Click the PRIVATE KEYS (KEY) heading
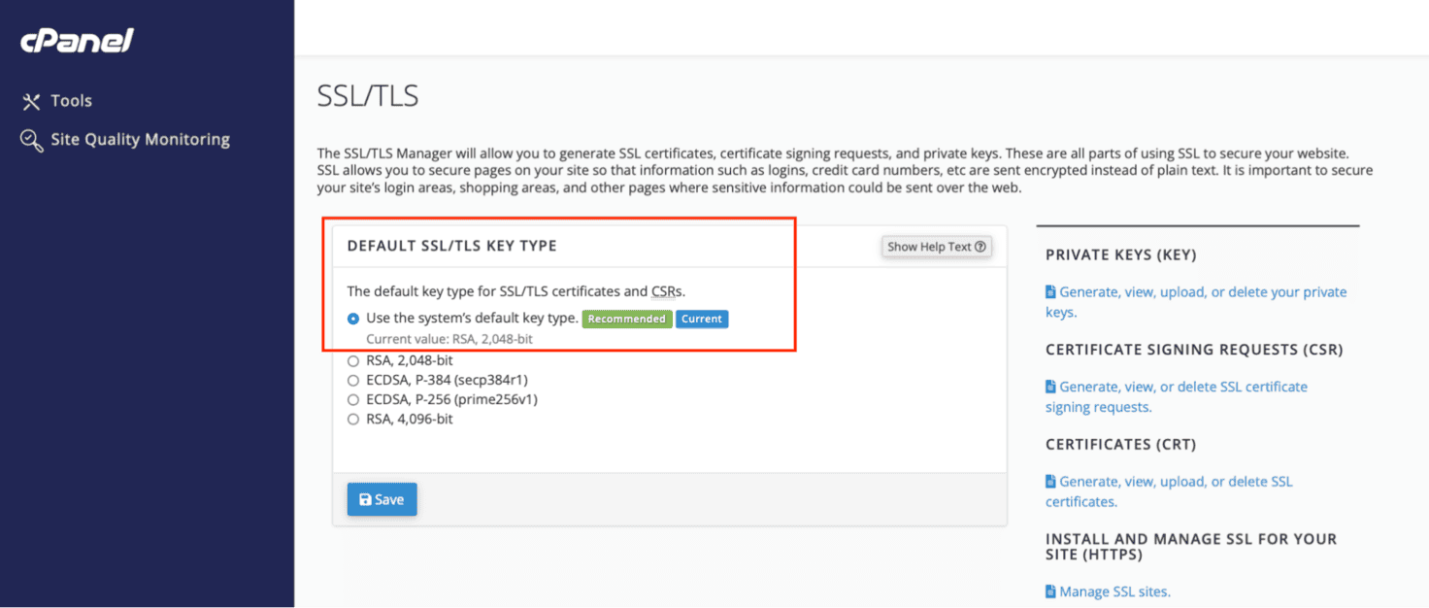Screen dimensions: 1429x608 point(1120,255)
